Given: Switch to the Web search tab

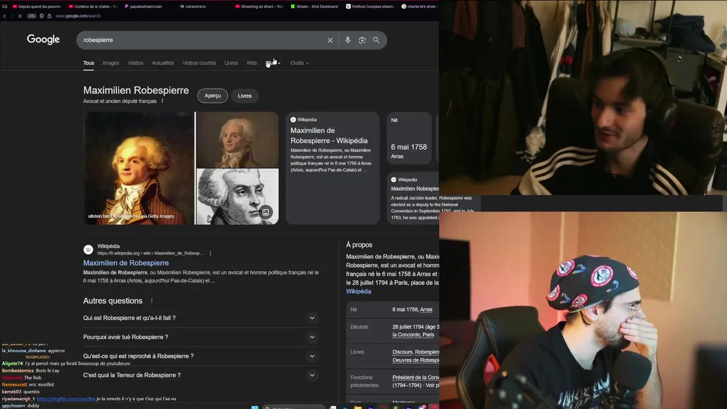Looking at the screenshot, I should 252,63.
